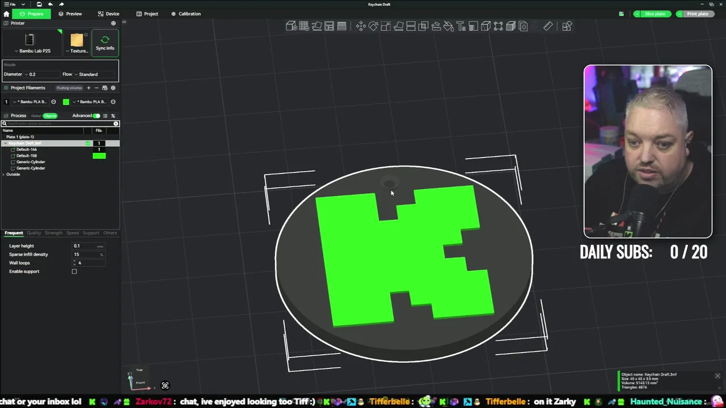This screenshot has height=408, width=726.
Task: Click green filament cell for Default-158
Action: (99, 156)
